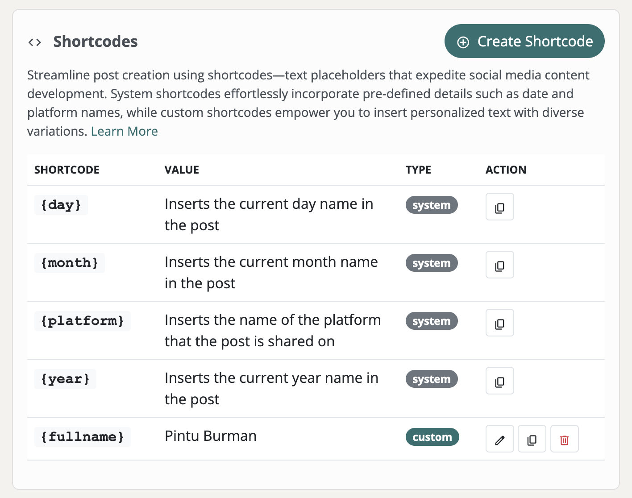The height and width of the screenshot is (498, 632).
Task: Click the custom type badge
Action: click(432, 437)
